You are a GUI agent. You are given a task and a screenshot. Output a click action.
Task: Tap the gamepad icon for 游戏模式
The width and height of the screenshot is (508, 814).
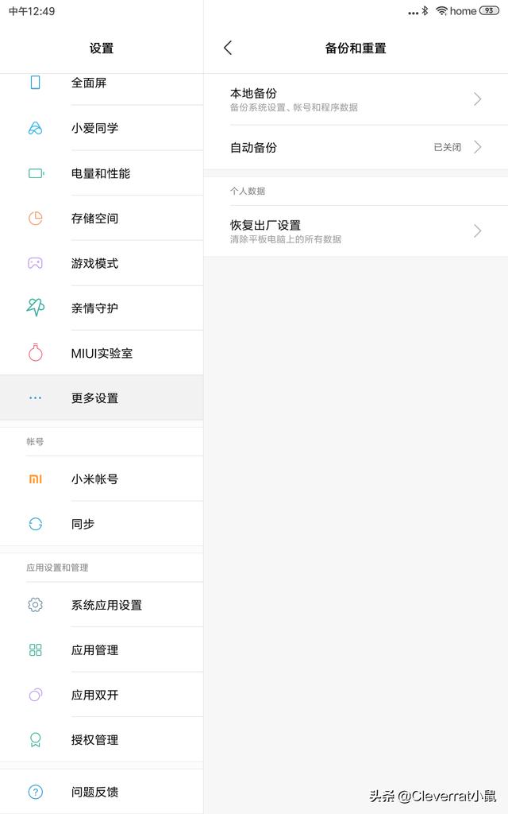pyautogui.click(x=35, y=263)
